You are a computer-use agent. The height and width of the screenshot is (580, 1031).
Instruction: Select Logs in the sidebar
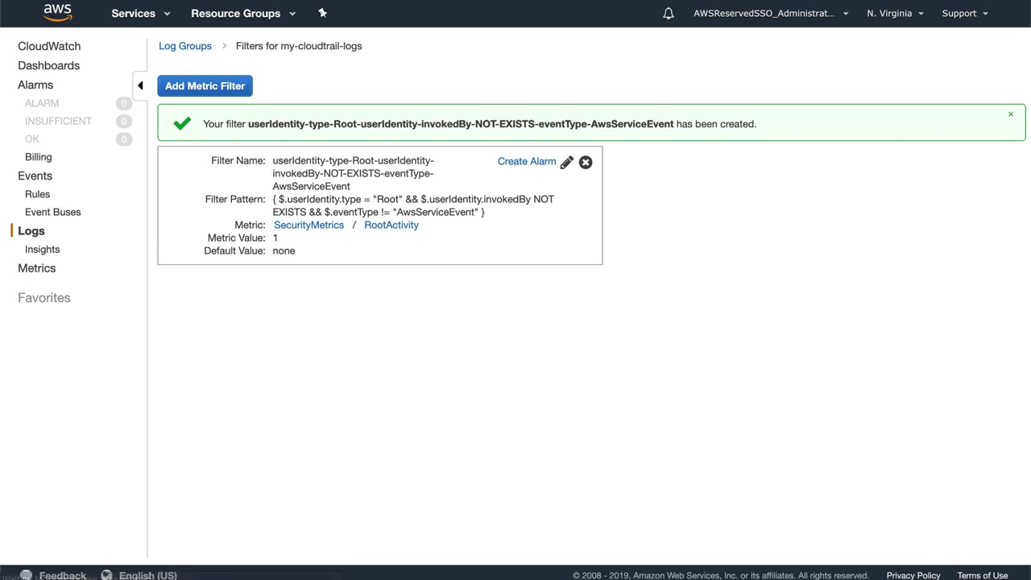[31, 230]
